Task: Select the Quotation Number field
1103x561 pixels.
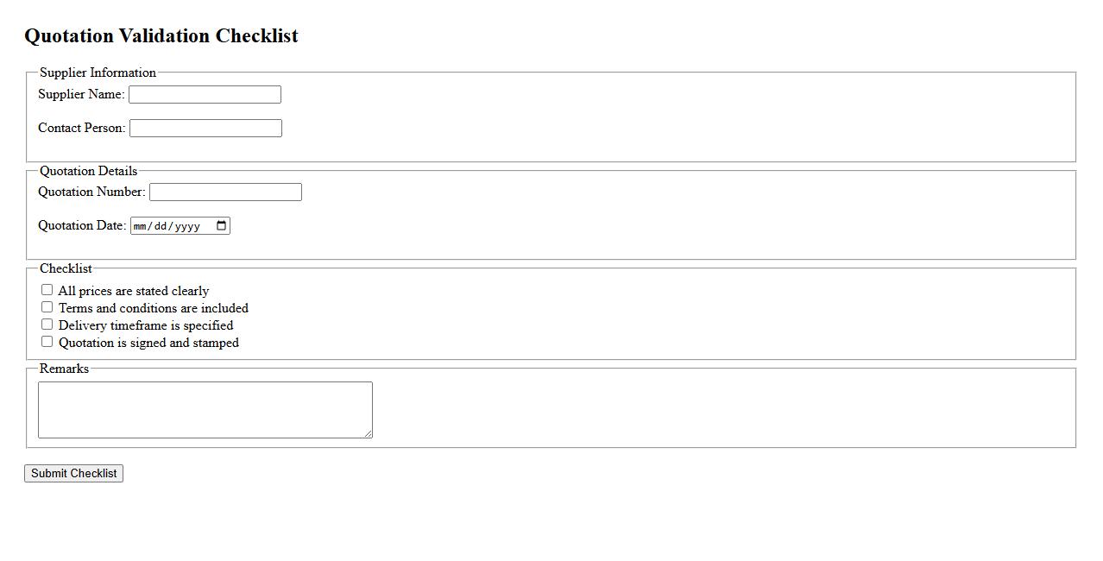Action: pos(225,192)
